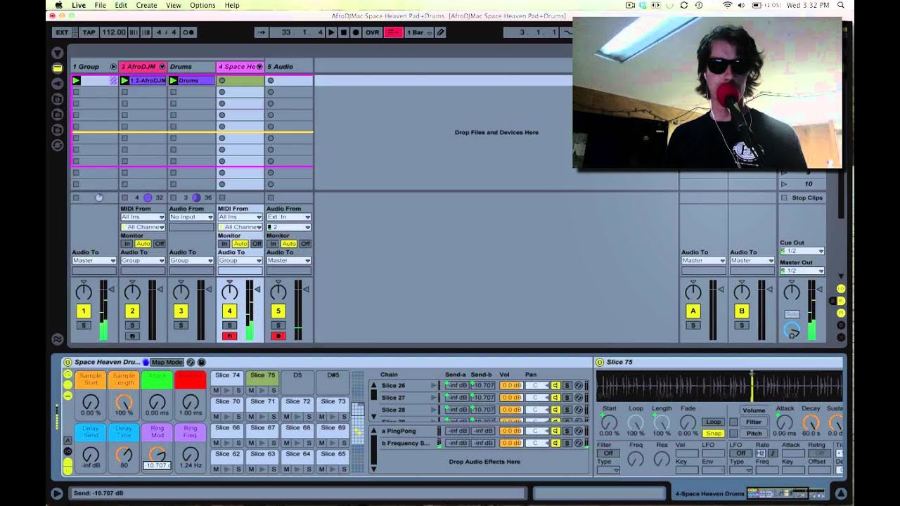The image size is (900, 506).
Task: Open the 1 Bar quantization dropdown
Action: pyautogui.click(x=419, y=32)
